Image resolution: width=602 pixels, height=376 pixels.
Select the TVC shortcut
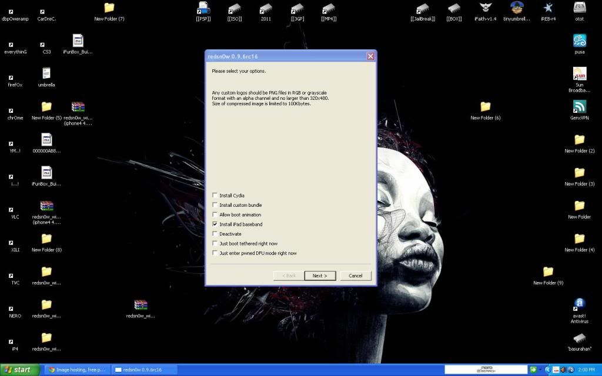tap(15, 278)
